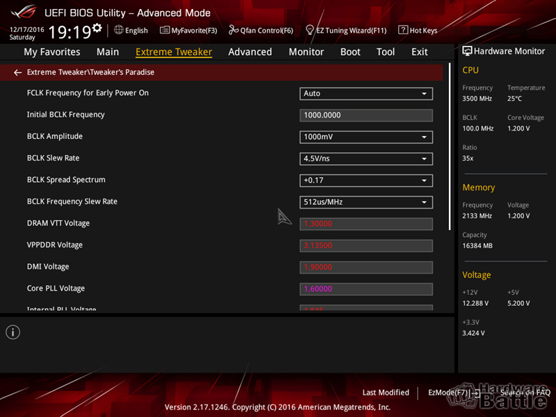Click the ROG logo in the header
Viewport: 556px width, 417px height.
pos(24,12)
